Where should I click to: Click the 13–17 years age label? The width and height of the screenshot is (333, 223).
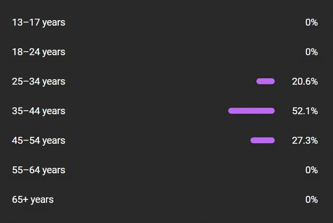[39, 23]
